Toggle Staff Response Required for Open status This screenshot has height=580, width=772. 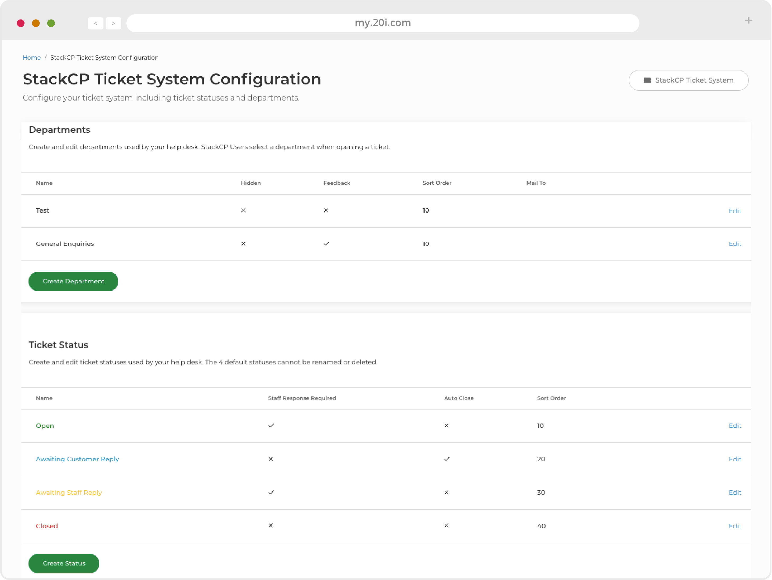(271, 425)
